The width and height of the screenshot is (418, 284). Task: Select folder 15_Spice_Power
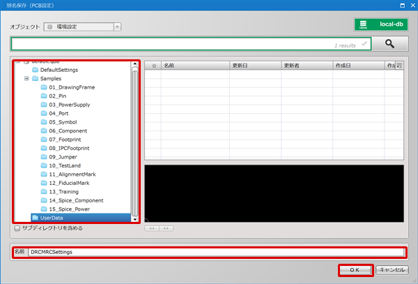(x=65, y=209)
